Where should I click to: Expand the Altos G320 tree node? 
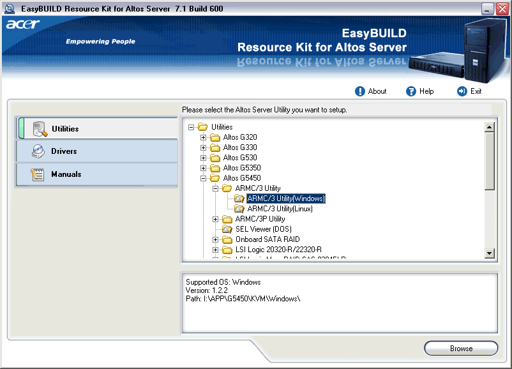click(204, 137)
